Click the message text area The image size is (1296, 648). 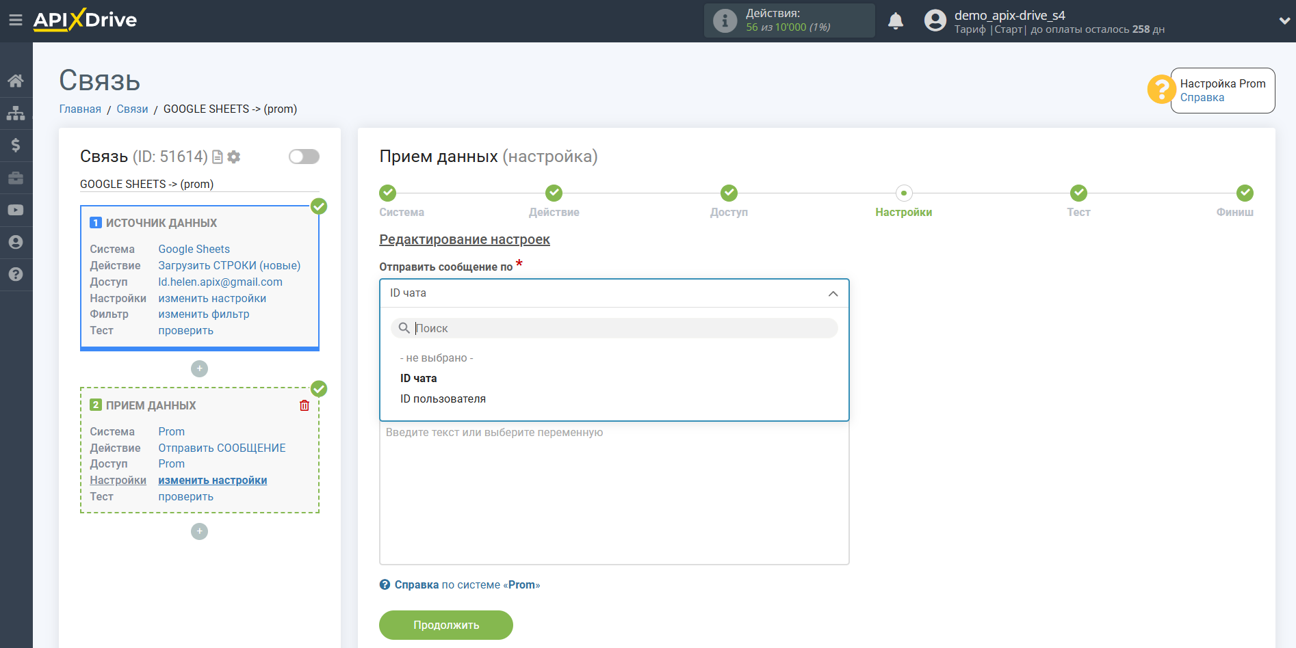[x=614, y=493]
